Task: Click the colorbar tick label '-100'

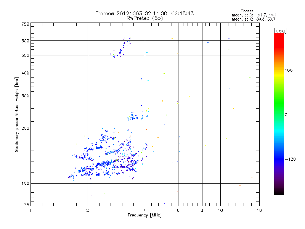Action: click(290, 159)
